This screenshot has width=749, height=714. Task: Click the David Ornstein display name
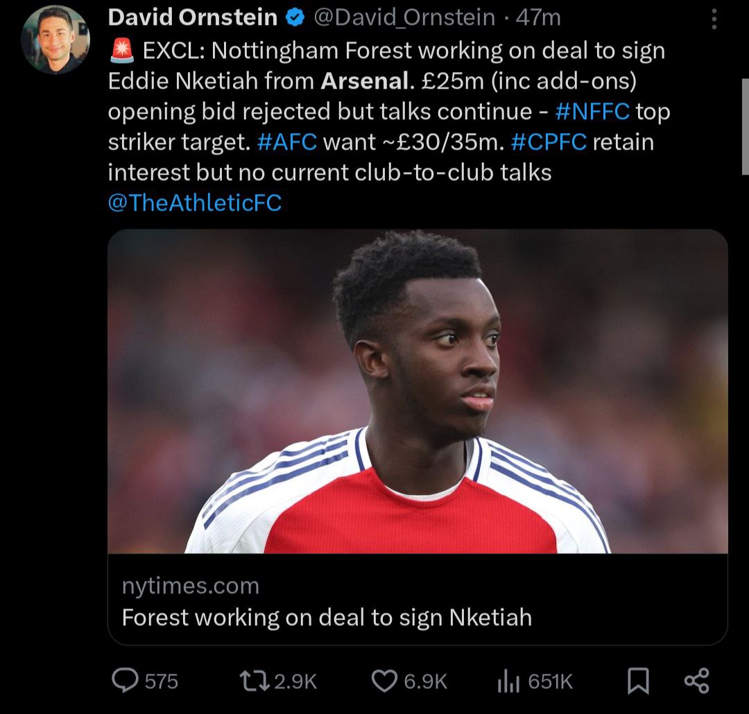[193, 18]
